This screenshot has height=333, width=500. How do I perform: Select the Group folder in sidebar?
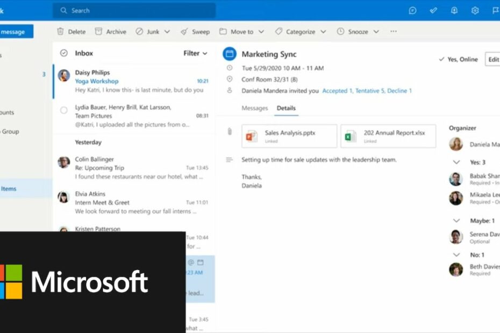click(10, 131)
